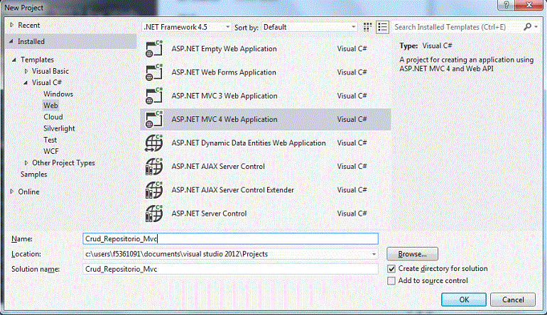547x315 pixels.
Task: Click the ASP.NET AJAX Server Control icon
Action: click(x=154, y=166)
